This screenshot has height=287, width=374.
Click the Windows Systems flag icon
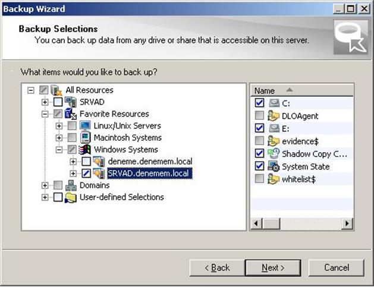pyautogui.click(x=85, y=150)
